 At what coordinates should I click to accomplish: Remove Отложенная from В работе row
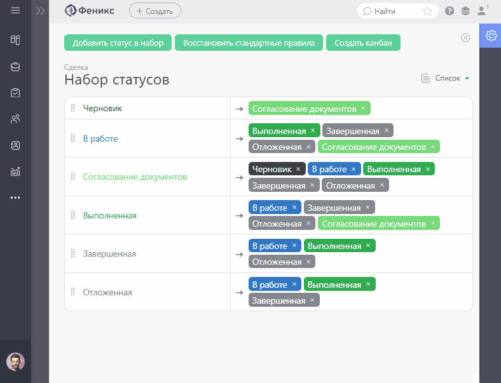pos(308,147)
